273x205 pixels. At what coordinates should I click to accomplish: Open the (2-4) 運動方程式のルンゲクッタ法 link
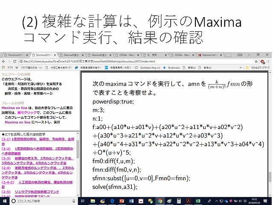[x=38, y=173]
